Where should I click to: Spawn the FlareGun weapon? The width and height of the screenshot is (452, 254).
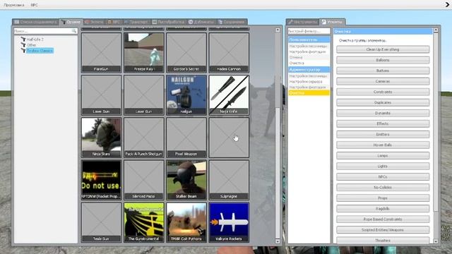(101, 52)
